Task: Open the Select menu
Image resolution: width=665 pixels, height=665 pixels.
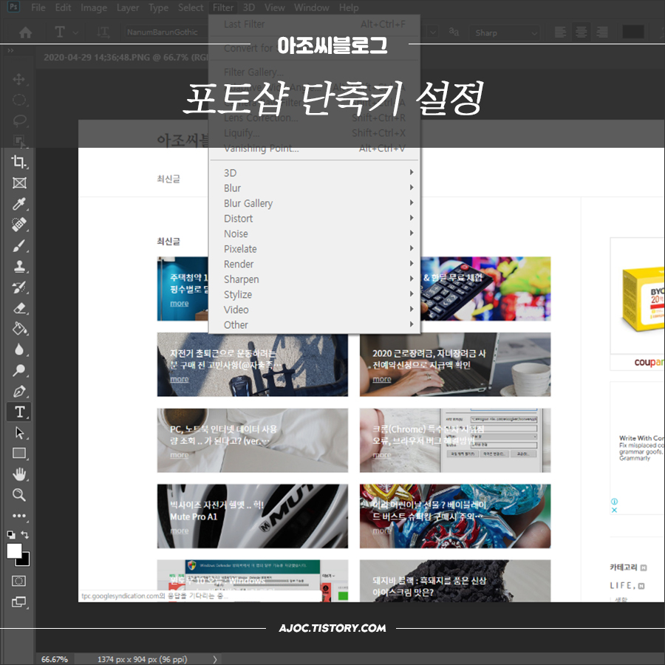Action: click(191, 7)
